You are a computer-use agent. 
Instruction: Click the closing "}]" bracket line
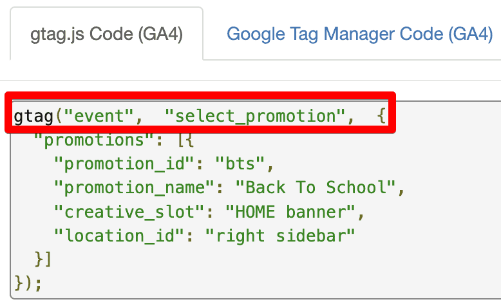[x=43, y=258]
